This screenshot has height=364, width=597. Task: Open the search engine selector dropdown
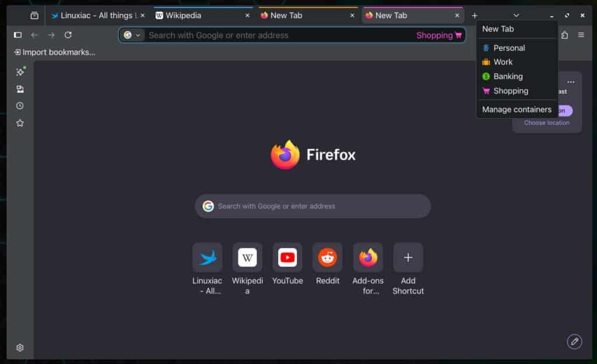pos(132,36)
